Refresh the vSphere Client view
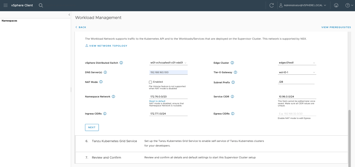The width and height of the screenshot is (355, 167). (x=271, y=5)
